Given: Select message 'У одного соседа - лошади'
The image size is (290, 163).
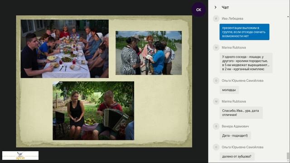Looking at the screenshot, I should click(246, 63).
